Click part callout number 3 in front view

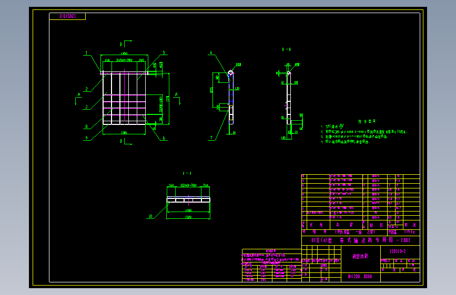(x=86, y=107)
